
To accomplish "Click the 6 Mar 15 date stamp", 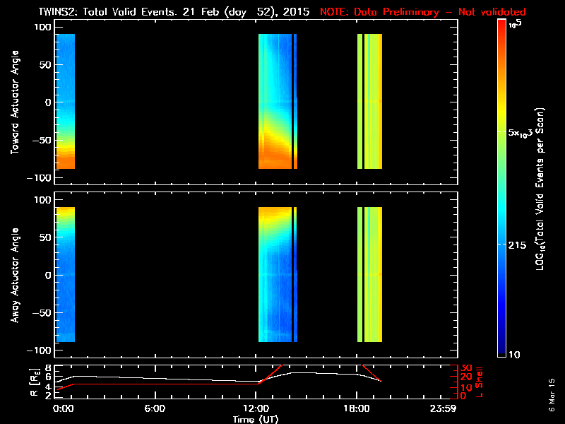I will tap(552, 395).
